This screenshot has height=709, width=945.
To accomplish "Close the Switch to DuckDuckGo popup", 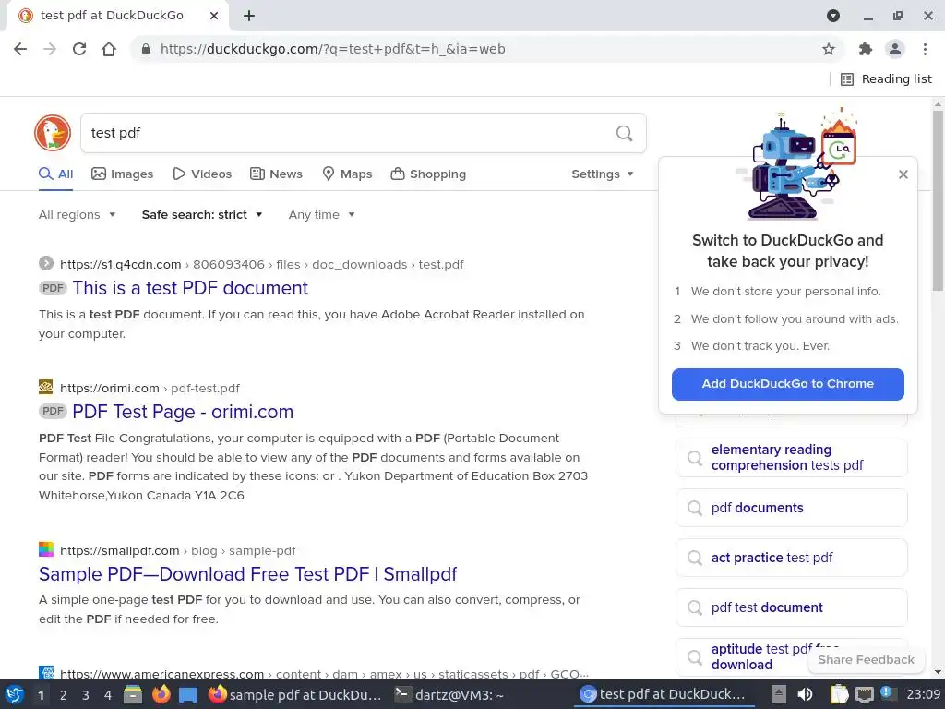I will pos(903,174).
